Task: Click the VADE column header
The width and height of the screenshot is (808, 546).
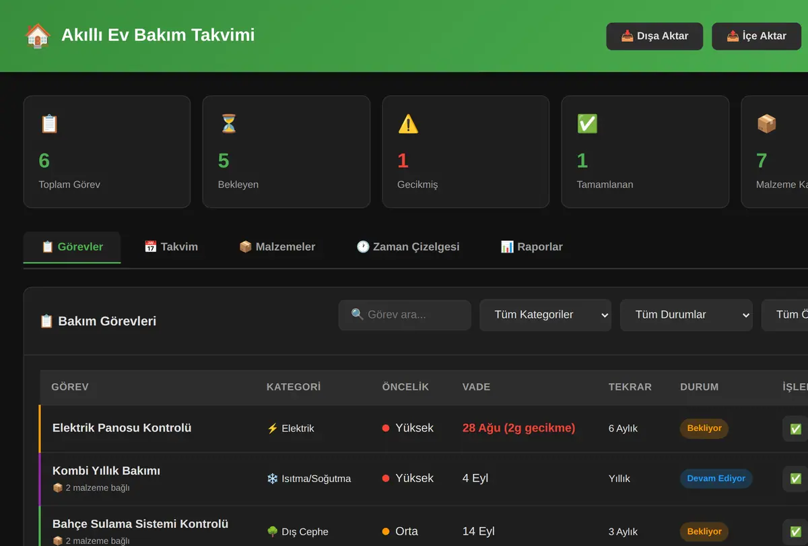Action: [476, 387]
